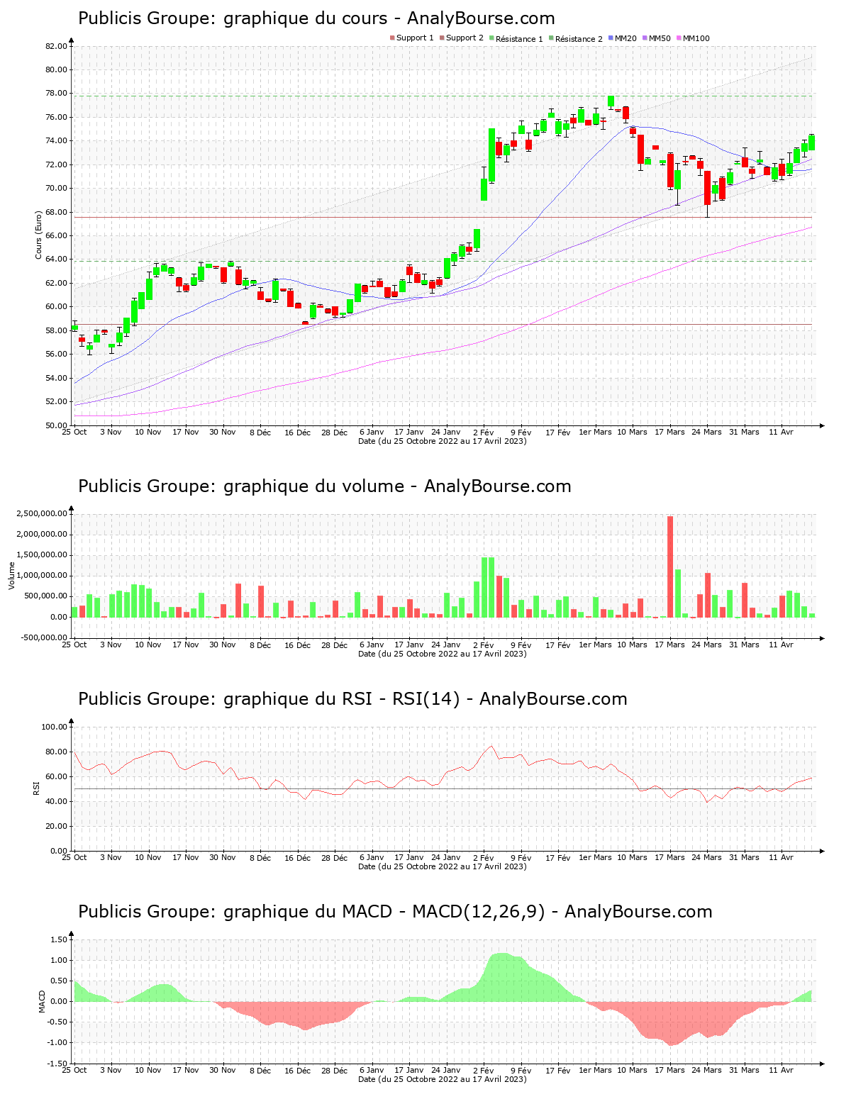Click the 82.00 label on the price axis
Viewport: 851px width, 1099px height.
tap(55, 46)
